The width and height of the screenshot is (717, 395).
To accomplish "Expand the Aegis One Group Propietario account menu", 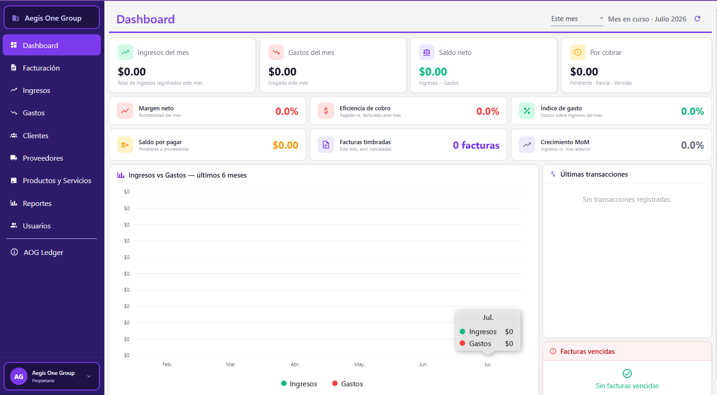I will point(52,376).
